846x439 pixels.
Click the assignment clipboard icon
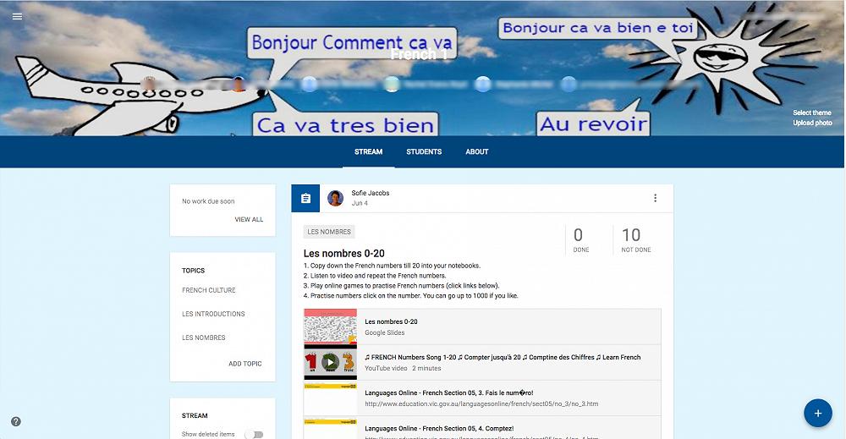click(x=305, y=199)
